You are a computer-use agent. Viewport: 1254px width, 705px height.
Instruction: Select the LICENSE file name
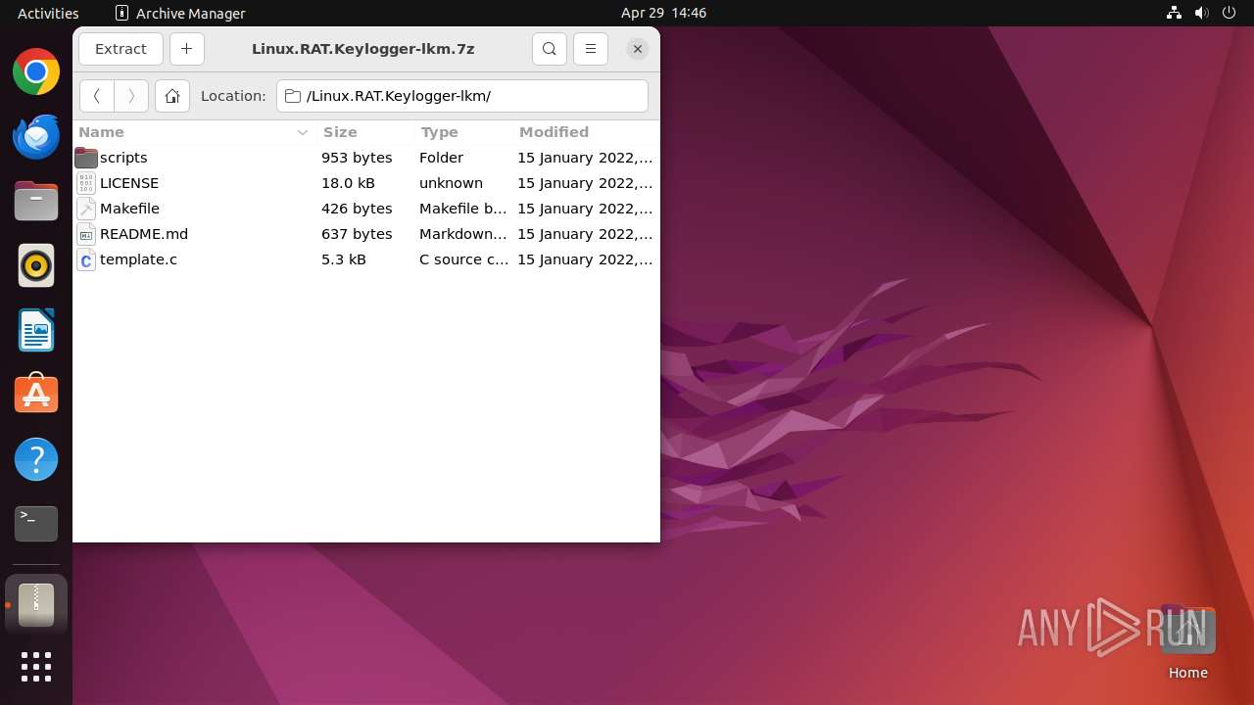point(129,183)
